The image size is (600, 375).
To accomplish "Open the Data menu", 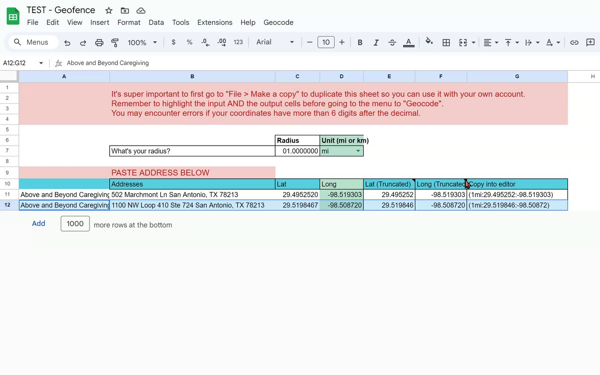I will [x=156, y=22].
